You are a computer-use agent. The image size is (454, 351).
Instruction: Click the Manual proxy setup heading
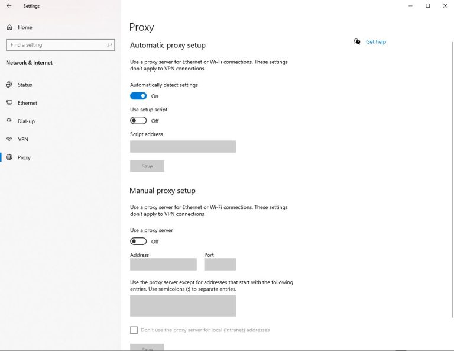(x=163, y=191)
